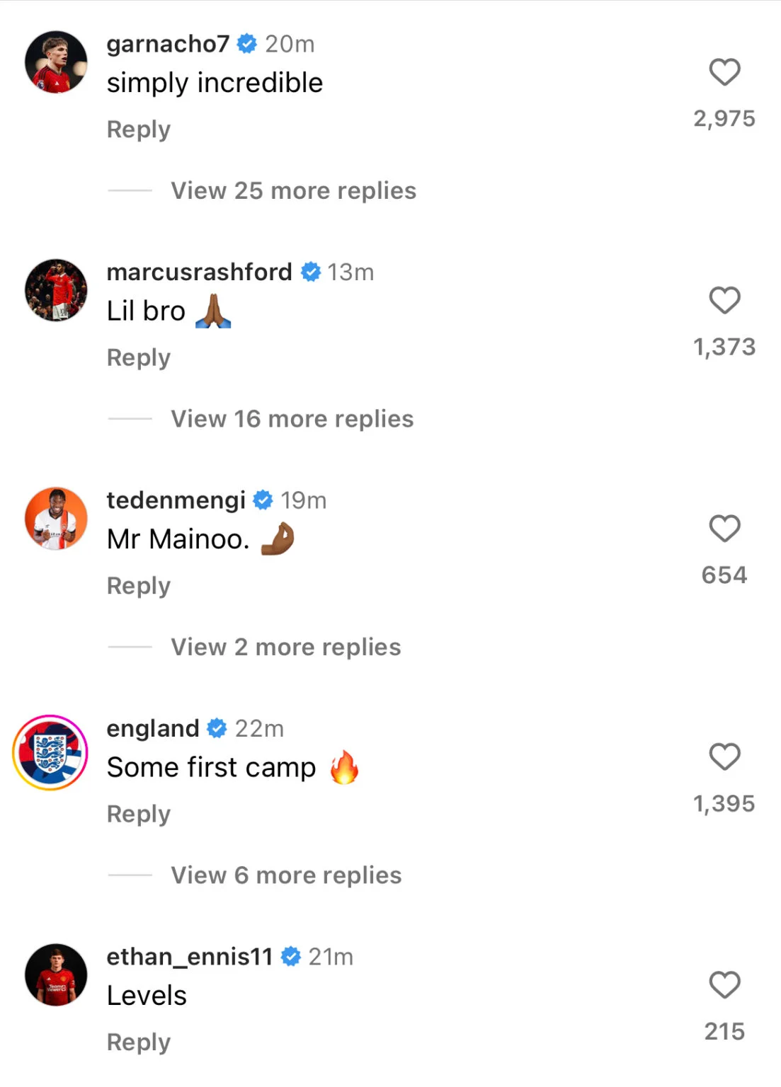The image size is (781, 1087).
Task: Open marcusrashford's profile avatar
Action: pyautogui.click(x=56, y=290)
